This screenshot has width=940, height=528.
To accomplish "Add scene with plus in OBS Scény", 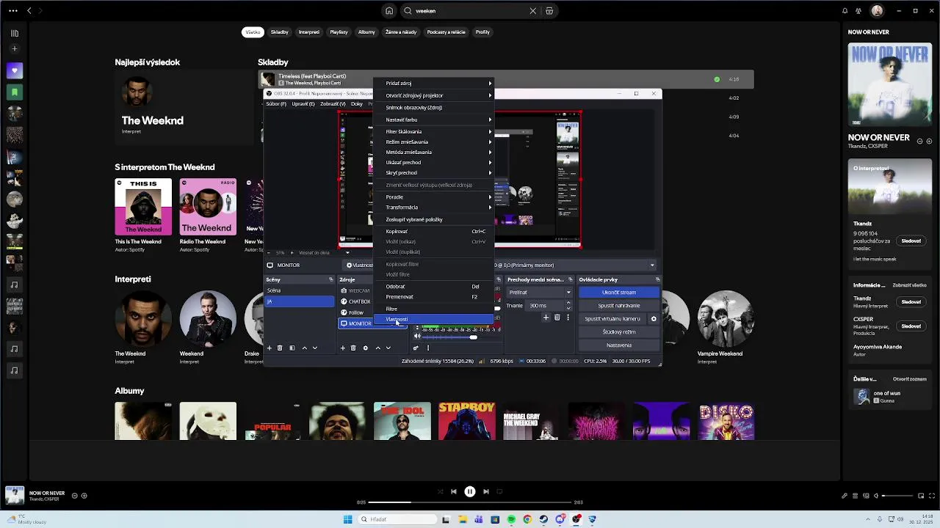I will click(x=270, y=348).
